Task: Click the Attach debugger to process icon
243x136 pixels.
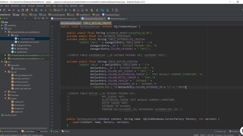Action: (x=82, y=10)
